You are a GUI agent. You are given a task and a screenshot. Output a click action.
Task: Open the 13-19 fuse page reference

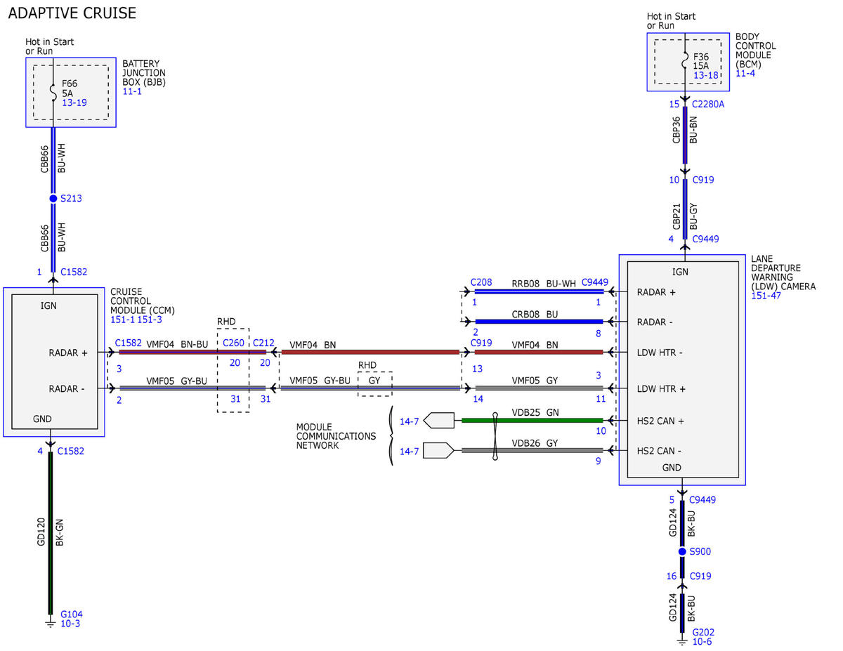[x=74, y=103]
